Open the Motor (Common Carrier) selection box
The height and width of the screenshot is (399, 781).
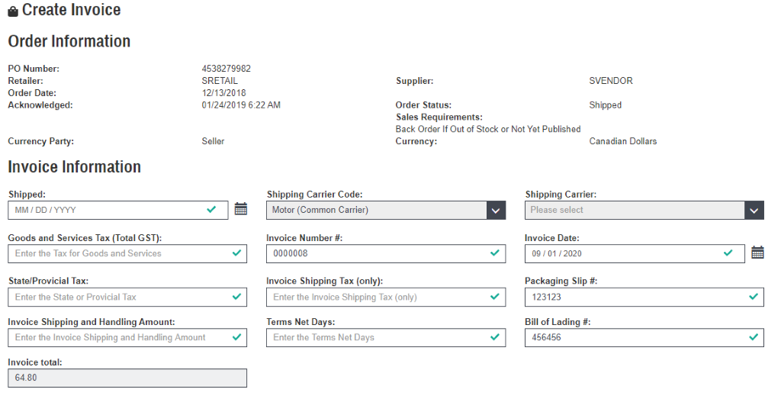click(378, 210)
